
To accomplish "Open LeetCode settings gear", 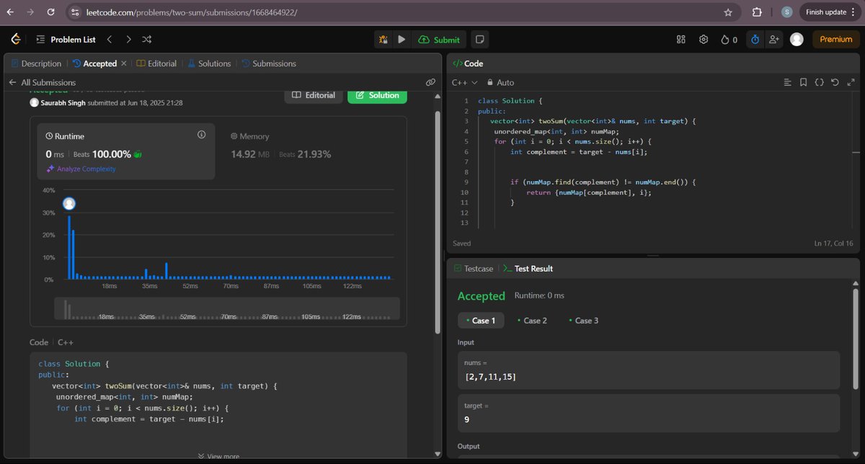I will coord(704,40).
